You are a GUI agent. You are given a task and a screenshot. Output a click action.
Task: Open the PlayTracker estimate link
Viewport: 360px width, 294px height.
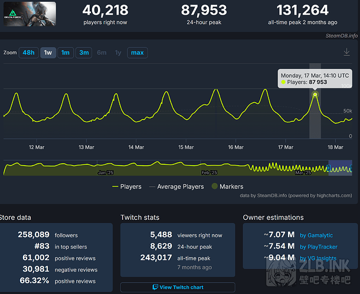[x=320, y=247]
